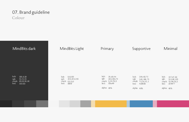
Task: Click the Primary alpha 40% value
Action: (x=110, y=88)
